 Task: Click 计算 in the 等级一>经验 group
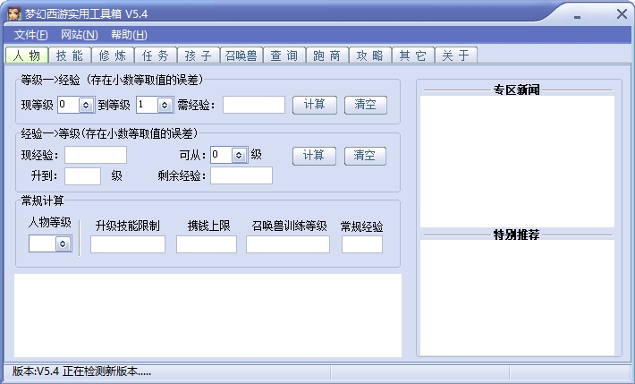[x=315, y=105]
